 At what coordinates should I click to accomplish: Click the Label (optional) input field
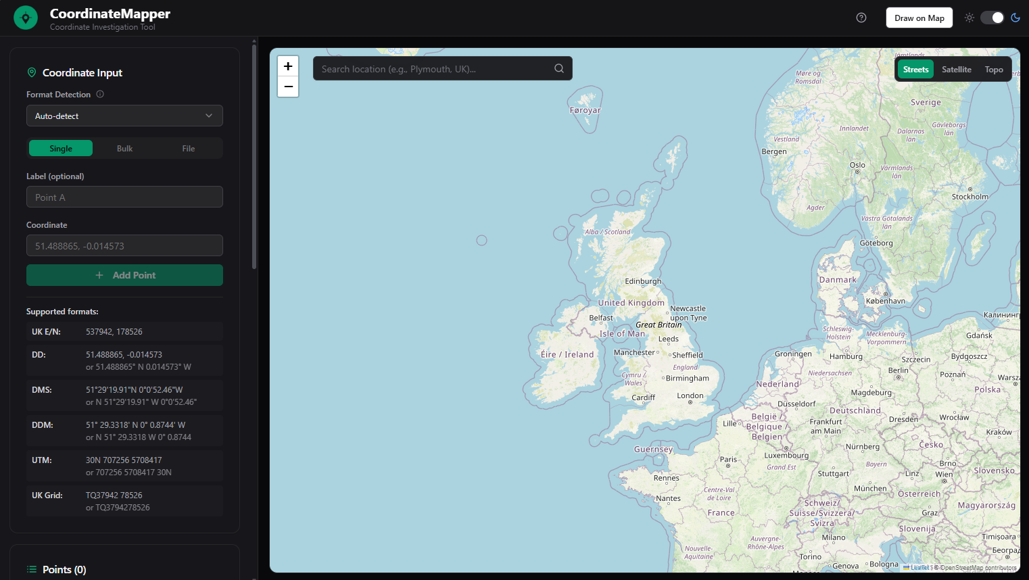coord(124,197)
